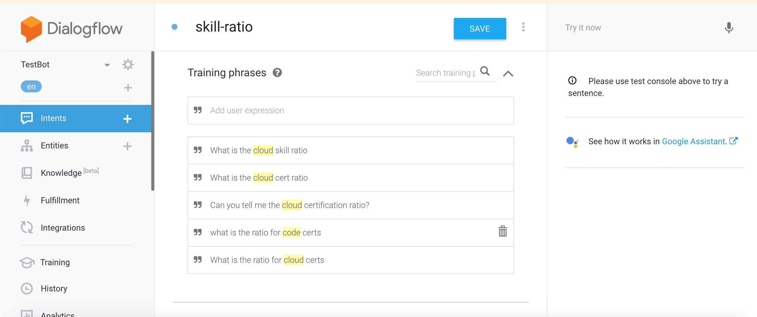Open the Knowledge beta section
Screen dimensions: 757x317
click(x=61, y=173)
